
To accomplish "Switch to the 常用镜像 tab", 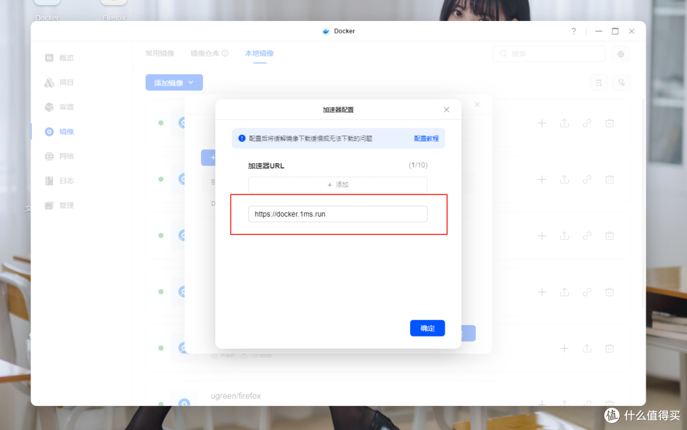I will (x=160, y=53).
